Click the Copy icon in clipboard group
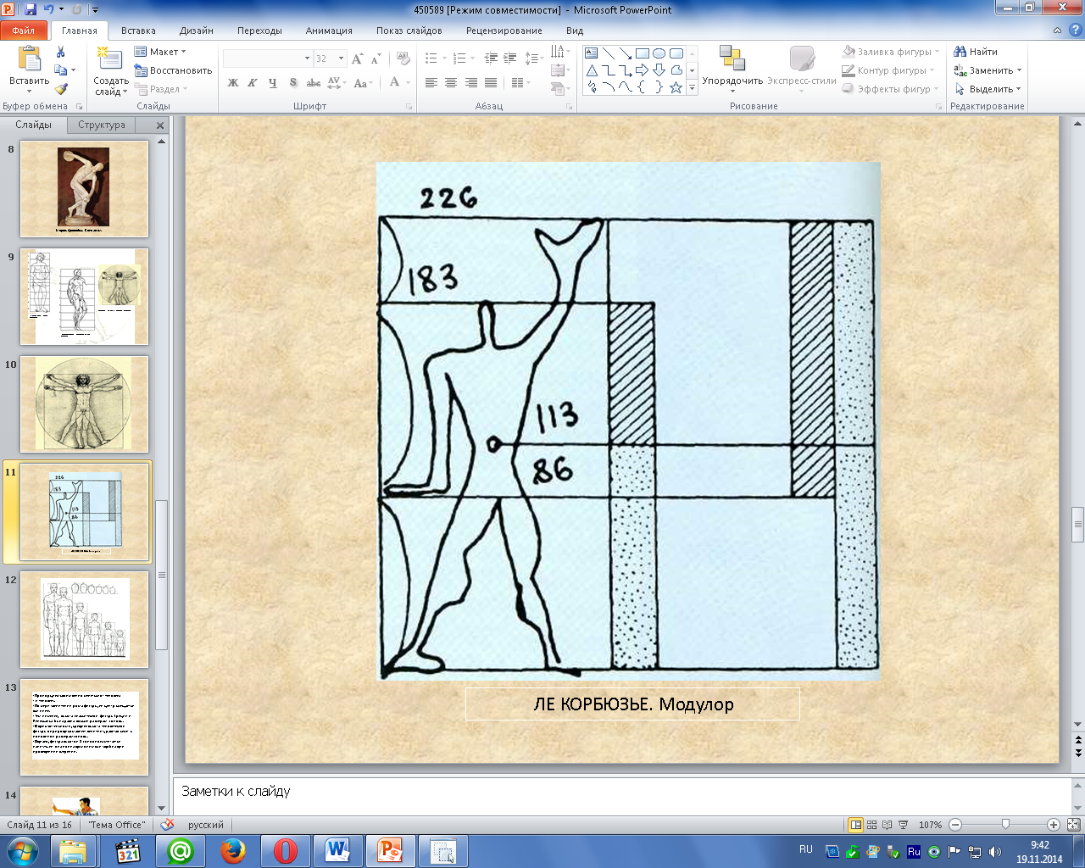1085x868 pixels. [61, 70]
